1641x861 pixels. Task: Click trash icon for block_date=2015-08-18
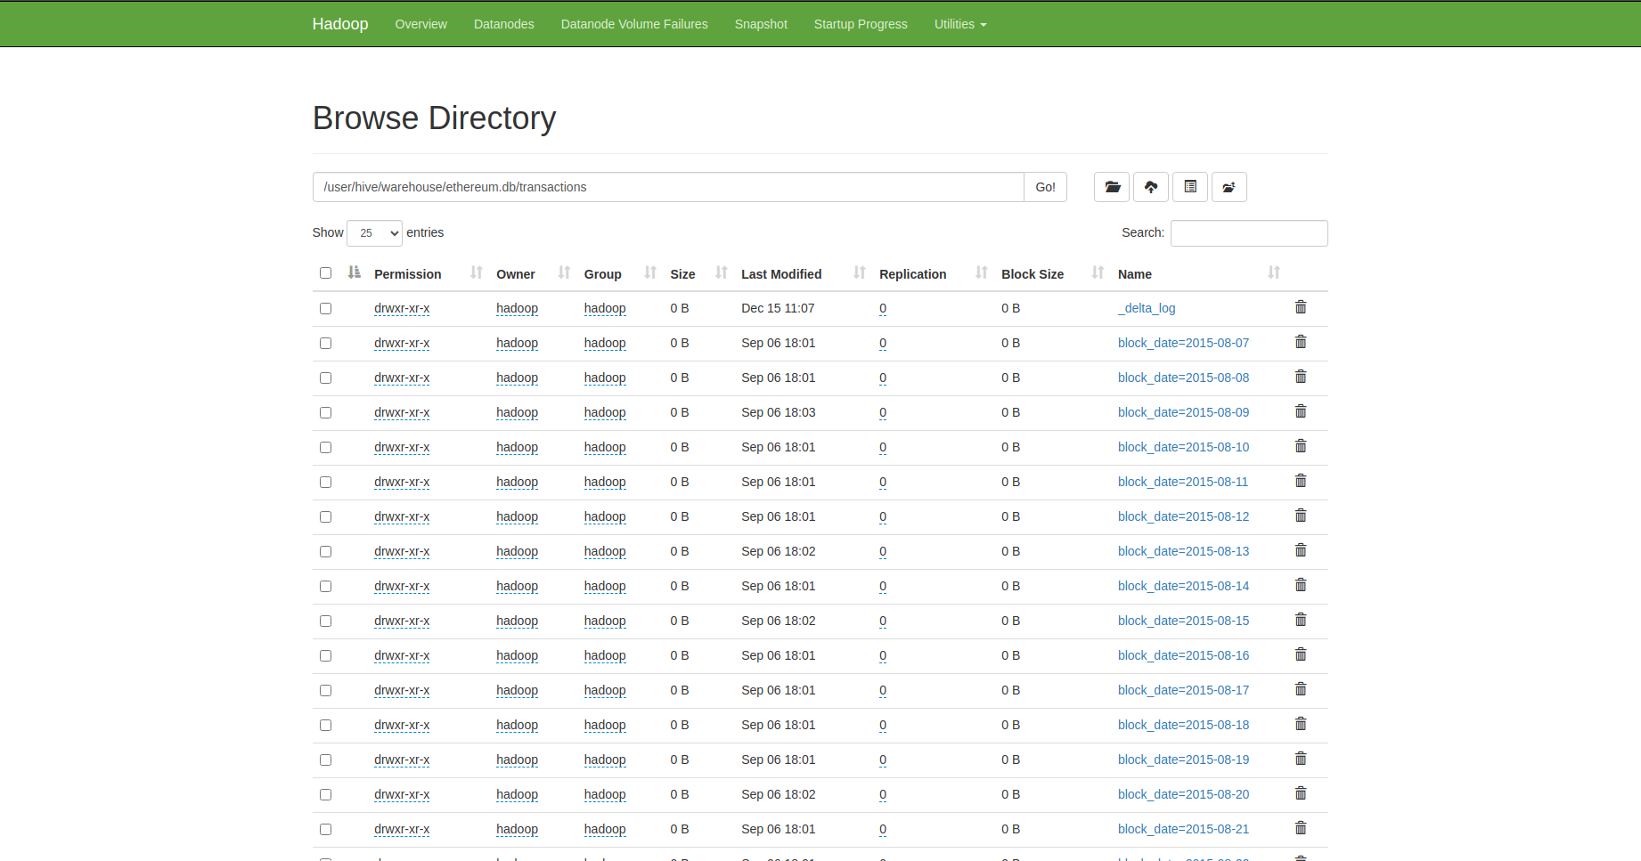pyautogui.click(x=1301, y=724)
